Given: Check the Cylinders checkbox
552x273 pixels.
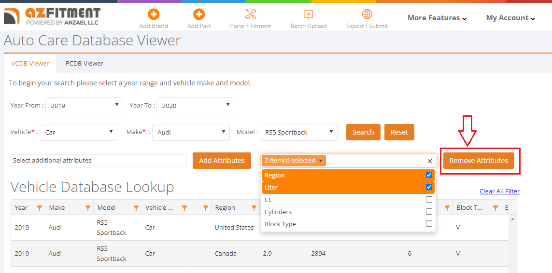Looking at the screenshot, I should [429, 212].
